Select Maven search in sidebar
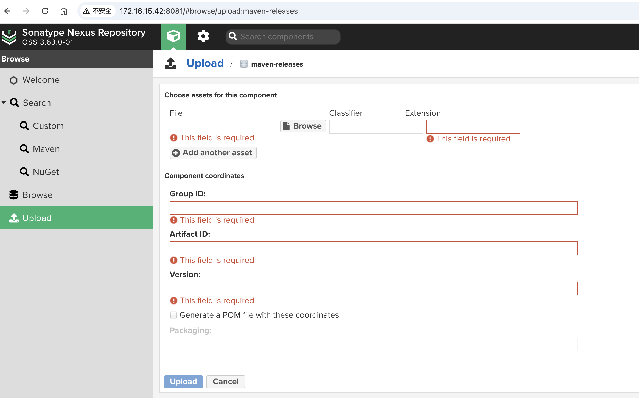Image resolution: width=639 pixels, height=398 pixels. click(46, 149)
